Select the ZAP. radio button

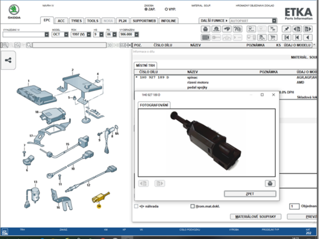146,9
